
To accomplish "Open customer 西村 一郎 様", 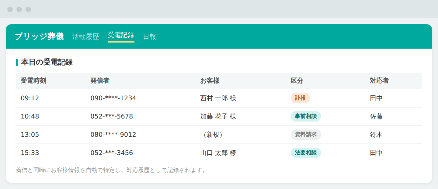I will coord(218,98).
